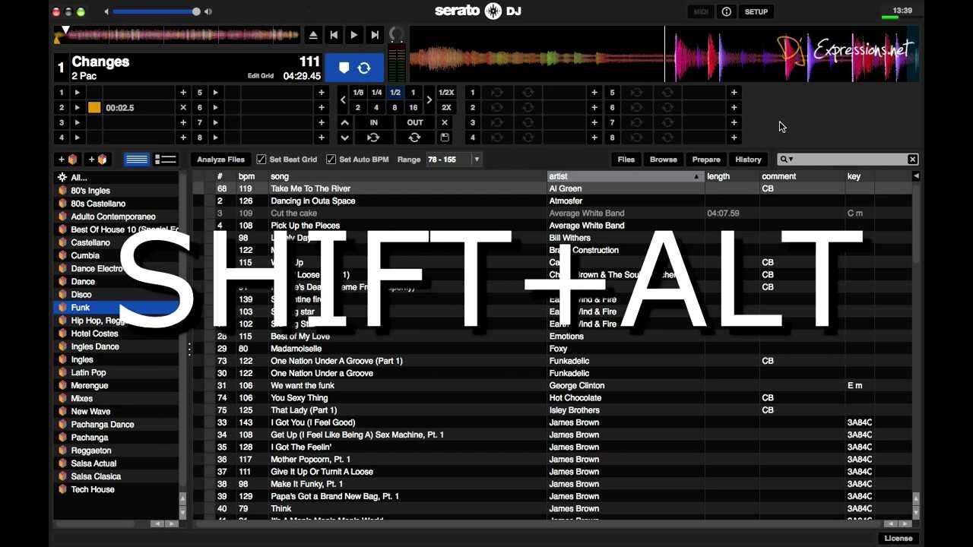Sort the library by the bpm column
Viewport: 973px width, 547px height.
click(x=246, y=176)
